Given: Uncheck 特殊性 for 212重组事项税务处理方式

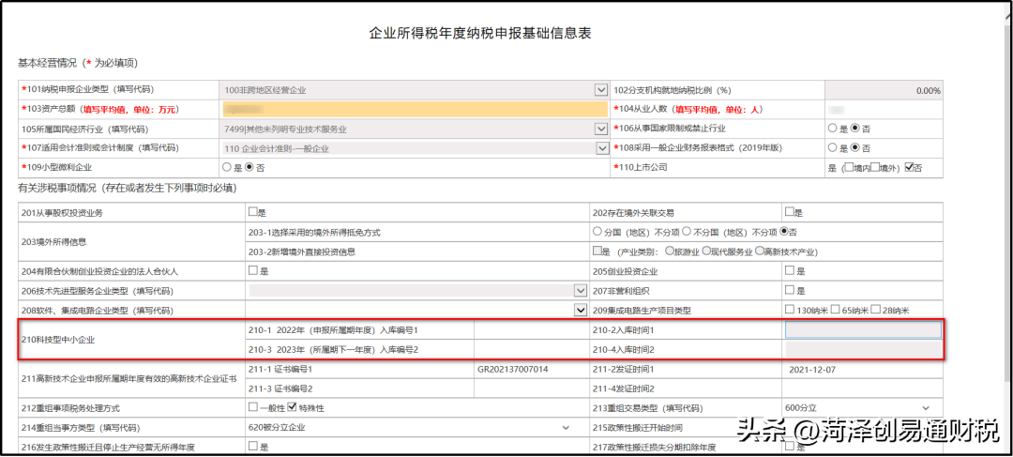Looking at the screenshot, I should 292,407.
